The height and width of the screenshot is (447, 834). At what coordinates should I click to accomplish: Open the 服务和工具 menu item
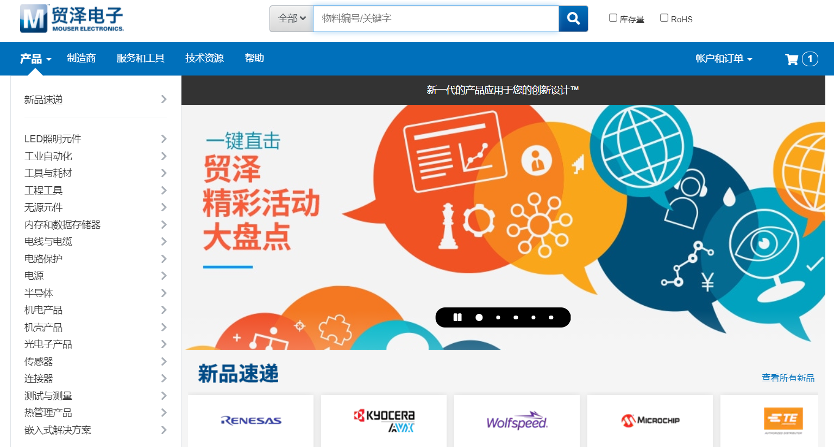pyautogui.click(x=141, y=58)
